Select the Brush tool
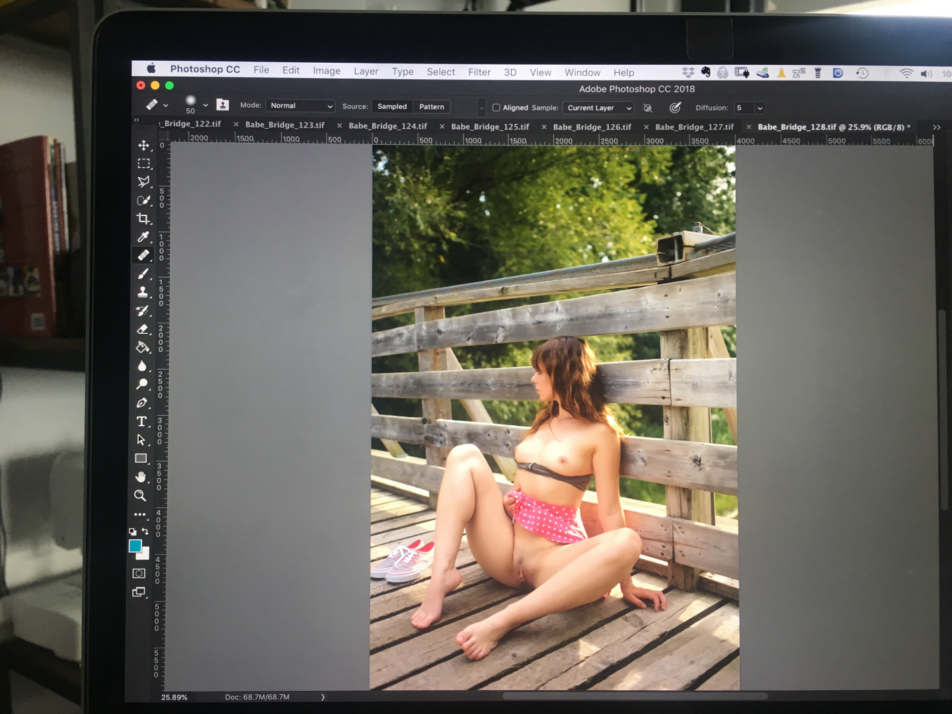The image size is (952, 714). (x=143, y=274)
